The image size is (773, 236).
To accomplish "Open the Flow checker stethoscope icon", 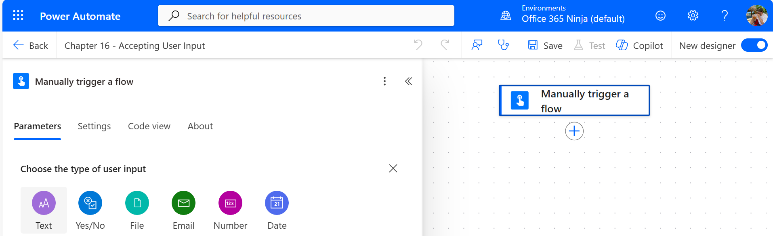I will tap(504, 45).
